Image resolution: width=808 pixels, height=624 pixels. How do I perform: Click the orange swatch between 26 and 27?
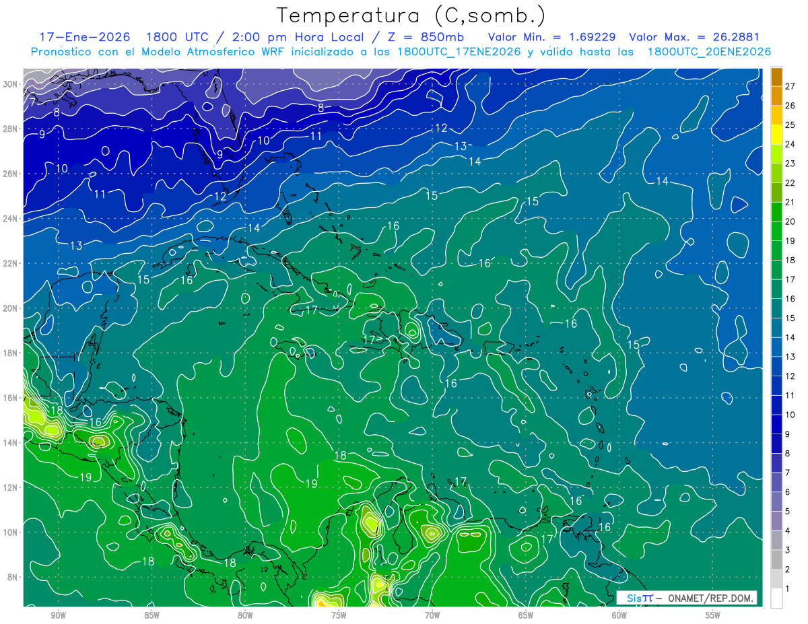pos(776,96)
